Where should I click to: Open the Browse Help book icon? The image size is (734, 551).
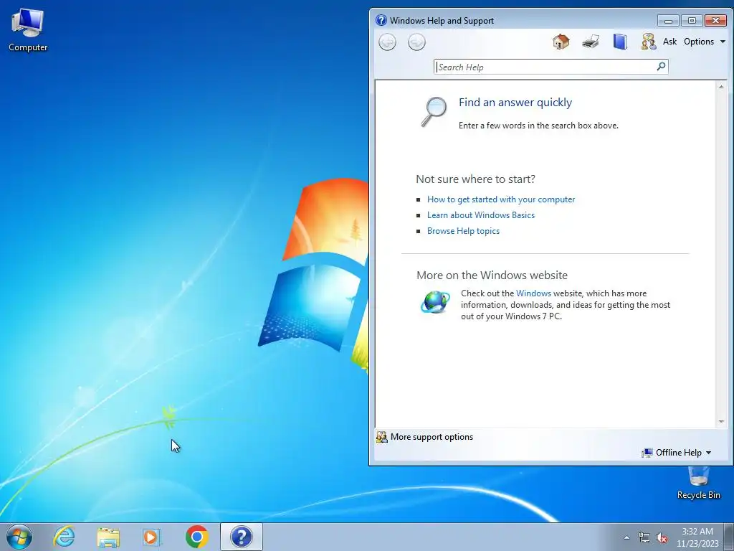[x=620, y=42]
